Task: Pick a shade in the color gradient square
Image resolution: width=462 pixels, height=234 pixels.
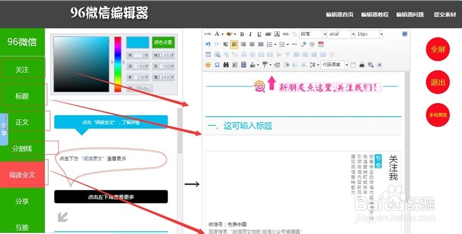Action: coord(81,64)
